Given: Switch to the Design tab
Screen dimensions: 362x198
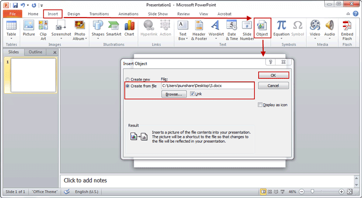Looking at the screenshot, I should tap(73, 14).
